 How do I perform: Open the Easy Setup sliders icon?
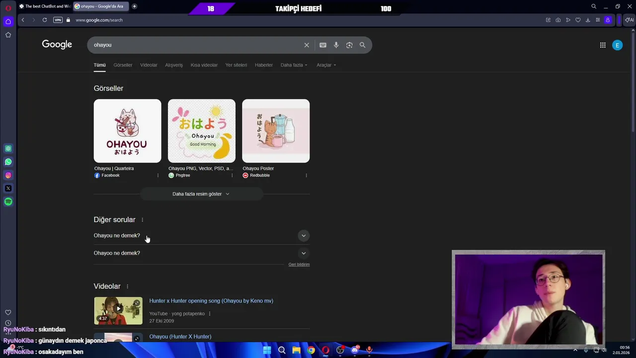(598, 20)
